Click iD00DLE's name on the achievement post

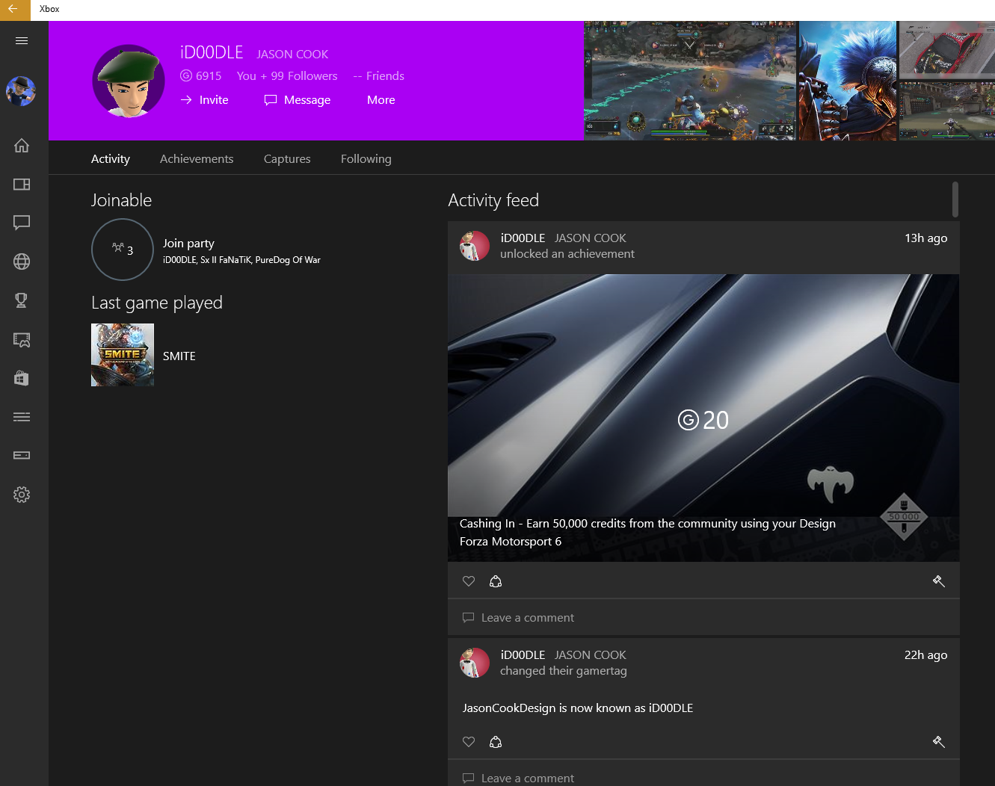coord(523,238)
